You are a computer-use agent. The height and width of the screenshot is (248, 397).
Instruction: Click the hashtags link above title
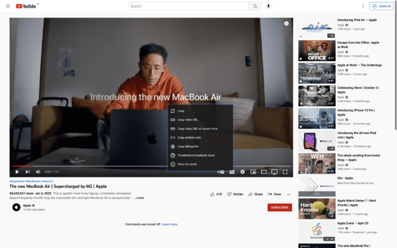tap(32, 181)
